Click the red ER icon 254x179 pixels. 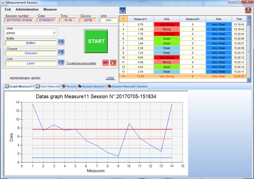(x=105, y=63)
